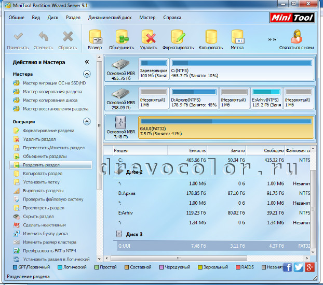Open the Вид menu
This screenshot has height=285, width=323.
click(x=36, y=18)
